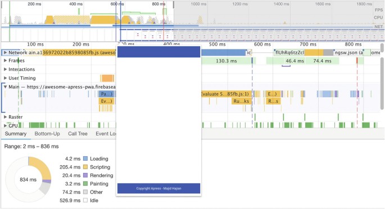Collapse the Main thread track
The width and height of the screenshot is (385, 209).
pyautogui.click(x=5, y=87)
